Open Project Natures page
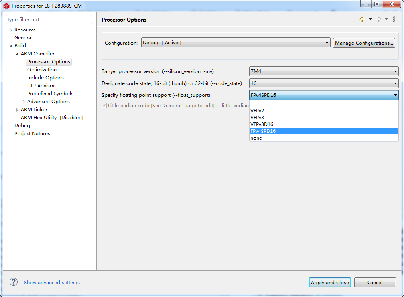Viewport: 404px width, 297px height. coord(32,134)
